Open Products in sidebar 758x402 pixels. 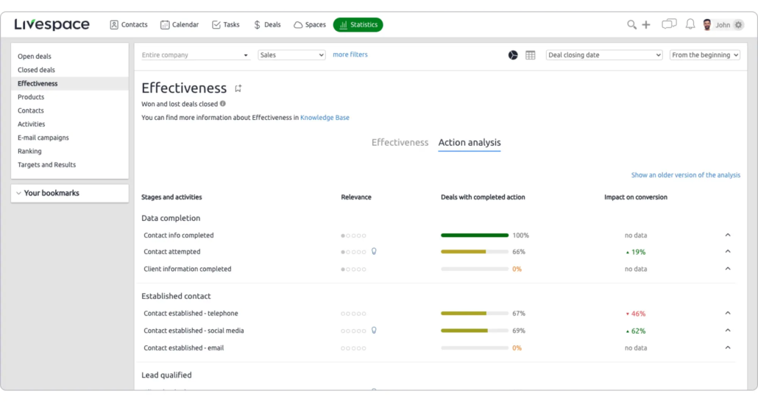coord(31,96)
